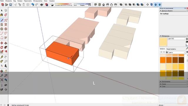Select the Move tool
Viewport: 188px width, 106px height.
pyautogui.click(x=2, y=43)
